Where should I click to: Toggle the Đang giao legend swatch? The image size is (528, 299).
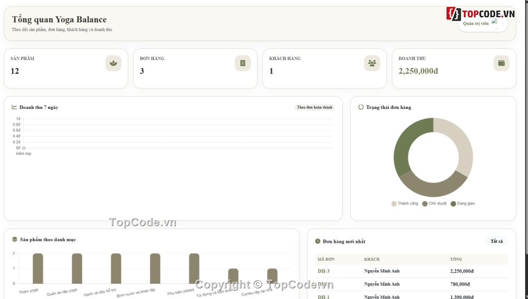[x=453, y=204]
